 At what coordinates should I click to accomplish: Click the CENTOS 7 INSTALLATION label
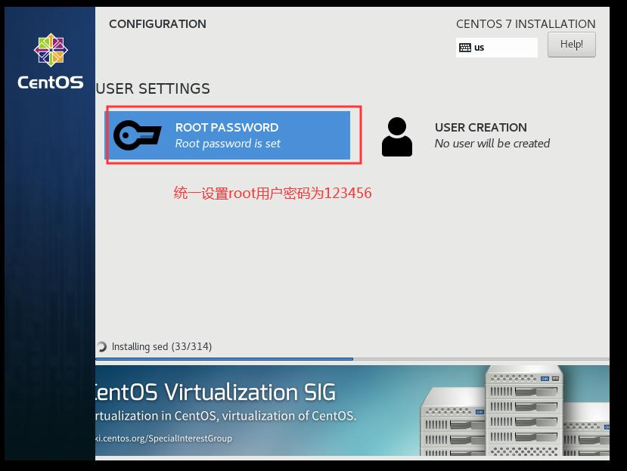click(x=526, y=24)
